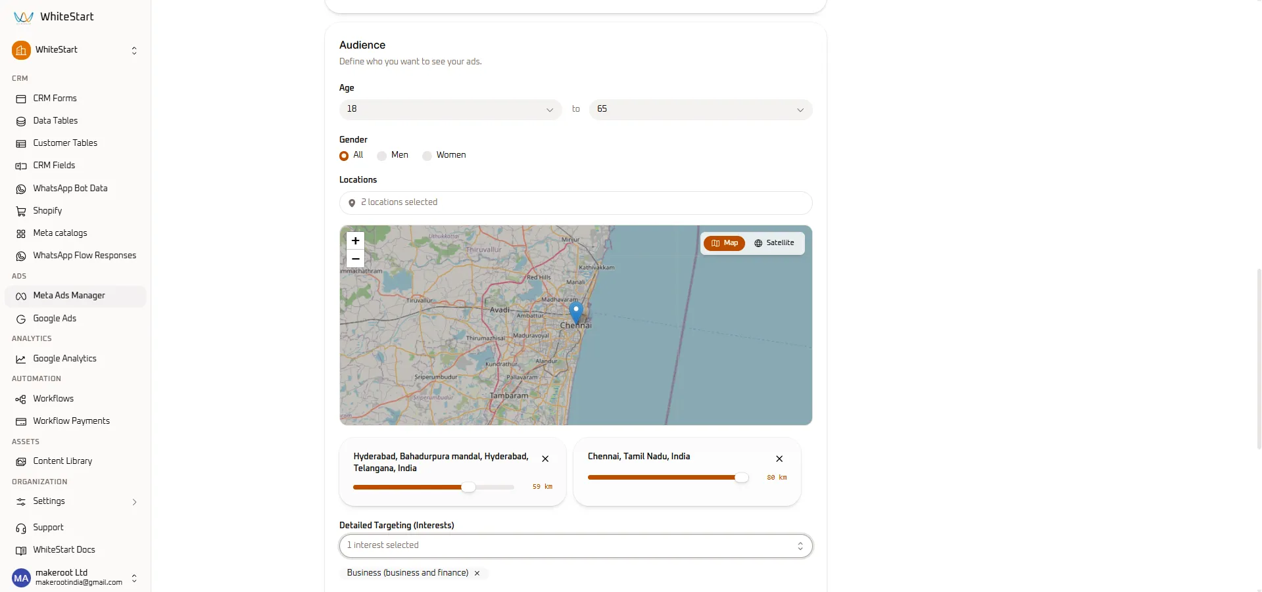Adjust the Hyderabad 59 km radius slider

click(x=468, y=488)
